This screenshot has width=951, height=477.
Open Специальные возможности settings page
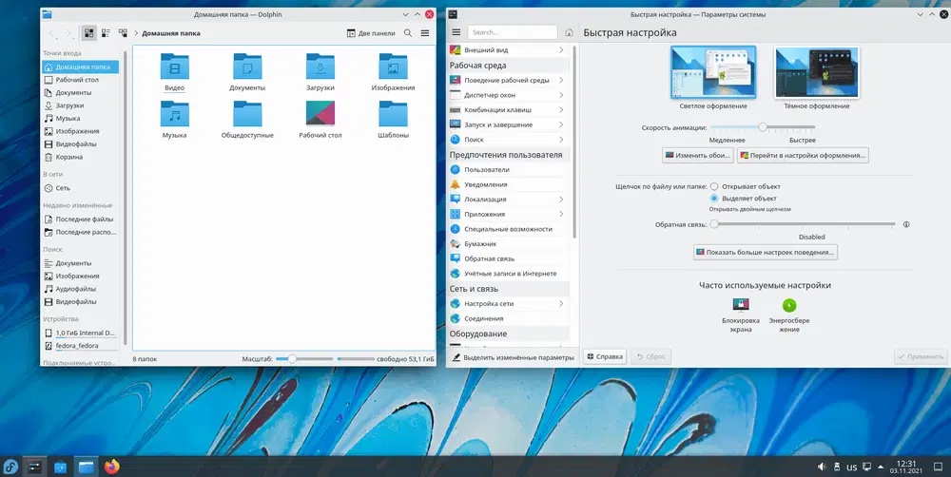pyautogui.click(x=508, y=229)
